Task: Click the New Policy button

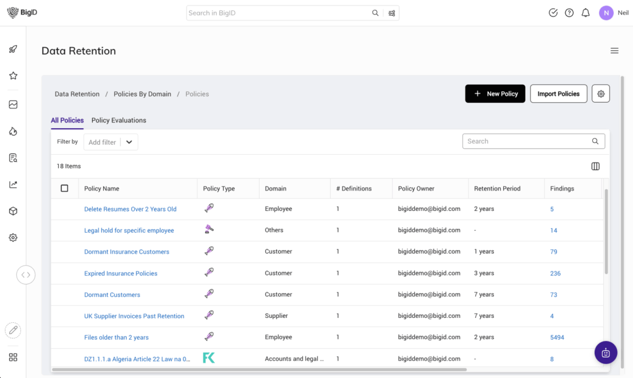Action: 495,94
